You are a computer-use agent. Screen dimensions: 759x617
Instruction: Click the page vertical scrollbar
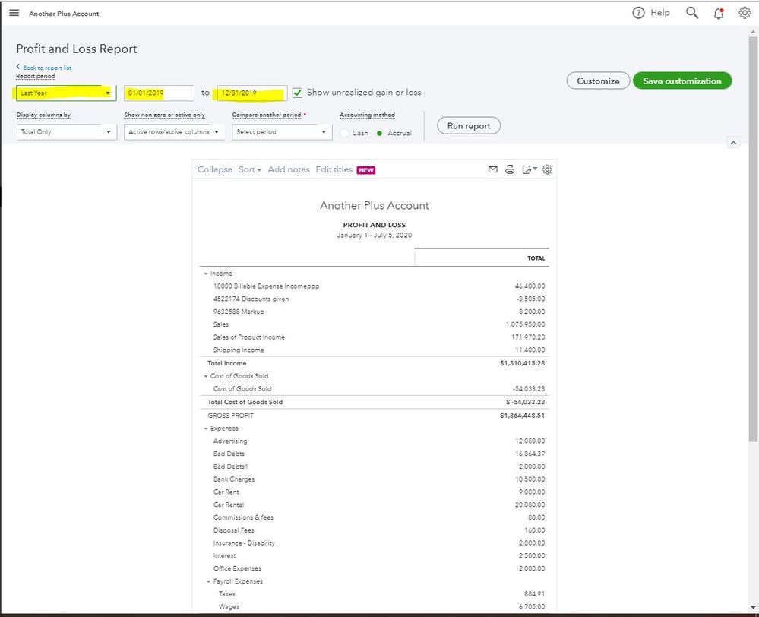point(753,239)
